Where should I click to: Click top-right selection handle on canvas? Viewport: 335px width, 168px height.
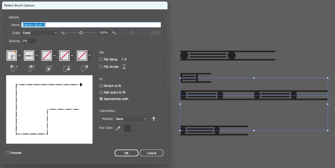pyautogui.click(x=328, y=78)
